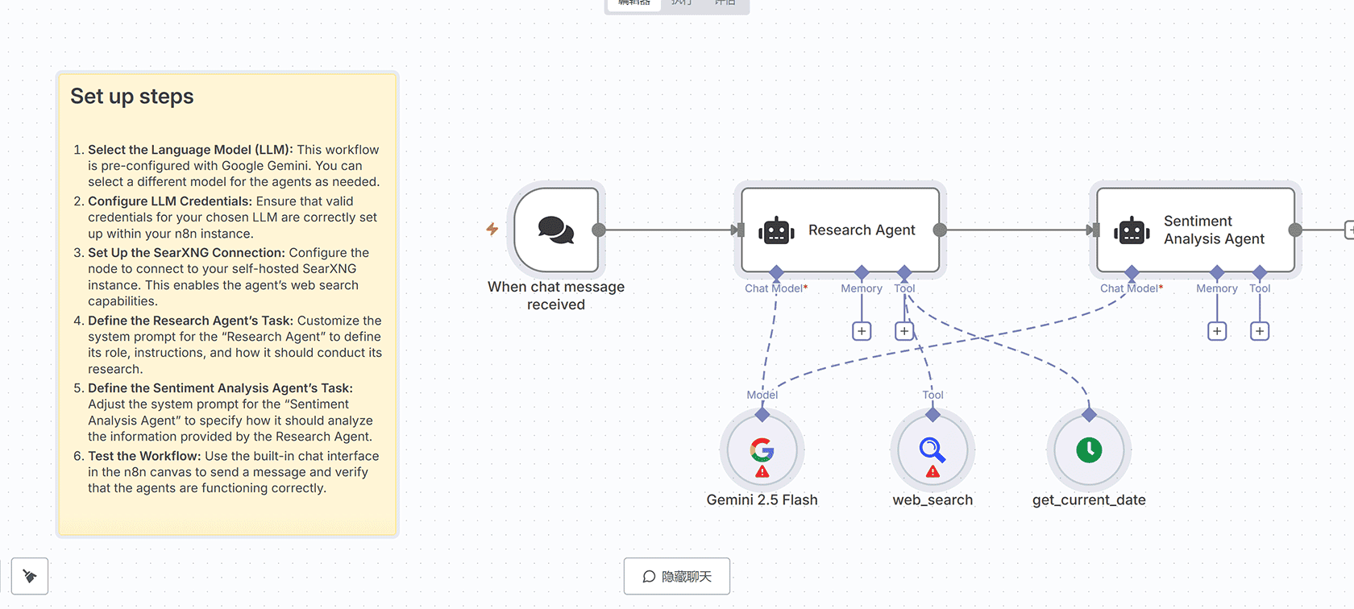Open the get_current_date clock node
This screenshot has width=1354, height=609.
coord(1089,451)
